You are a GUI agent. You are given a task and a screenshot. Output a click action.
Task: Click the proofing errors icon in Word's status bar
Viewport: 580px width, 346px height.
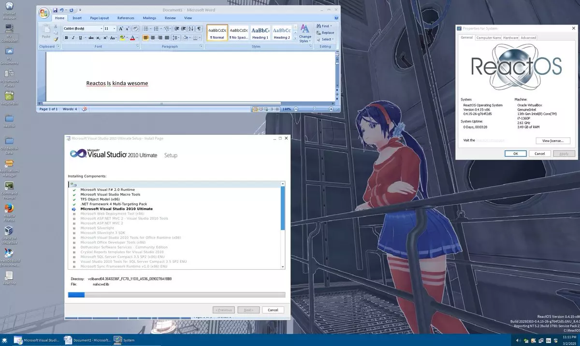[x=85, y=109]
